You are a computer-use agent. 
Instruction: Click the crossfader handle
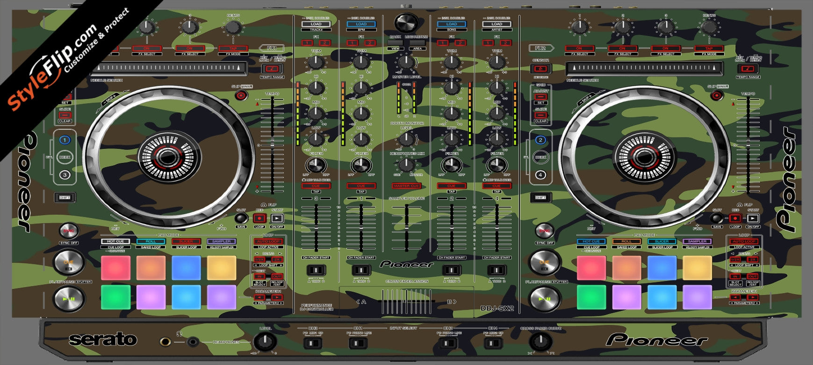(x=406, y=302)
